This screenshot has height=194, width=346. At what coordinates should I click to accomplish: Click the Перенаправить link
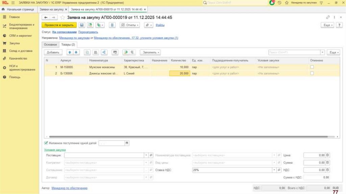[88, 32]
